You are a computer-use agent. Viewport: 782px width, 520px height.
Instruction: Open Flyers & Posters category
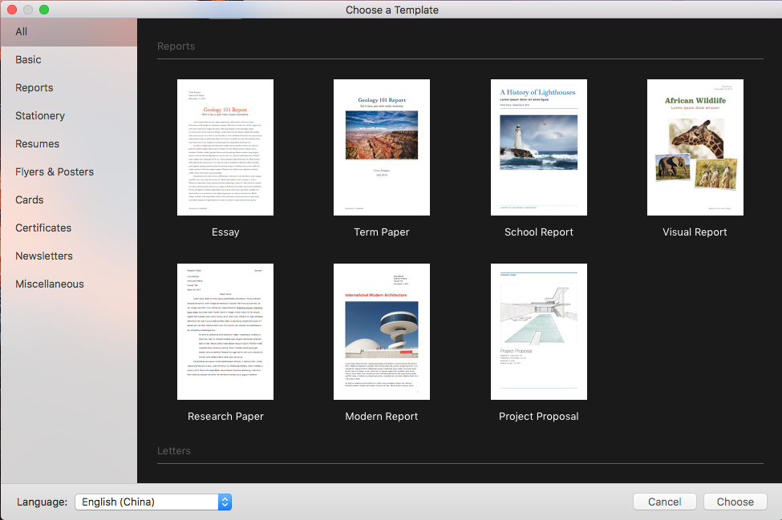(55, 172)
